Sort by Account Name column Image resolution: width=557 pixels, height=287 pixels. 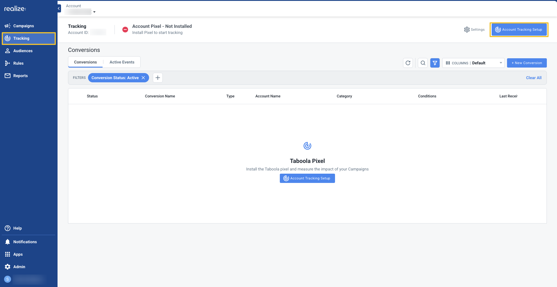click(x=268, y=96)
